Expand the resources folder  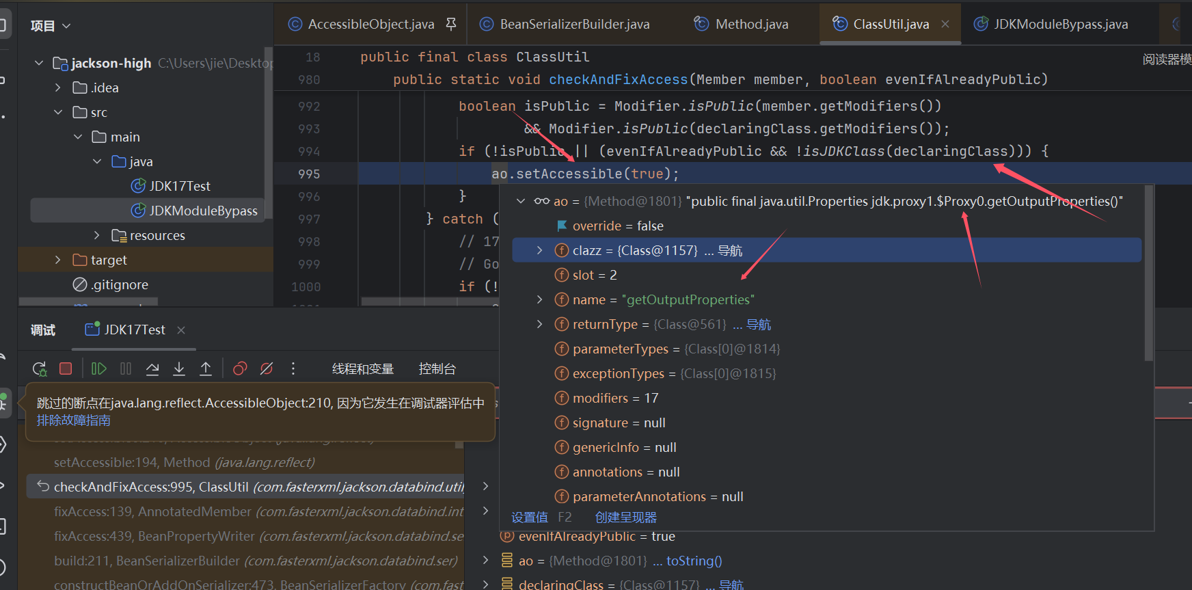97,235
